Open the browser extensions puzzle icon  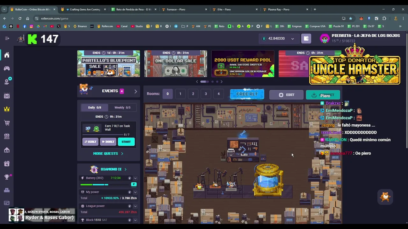pos(384,18)
